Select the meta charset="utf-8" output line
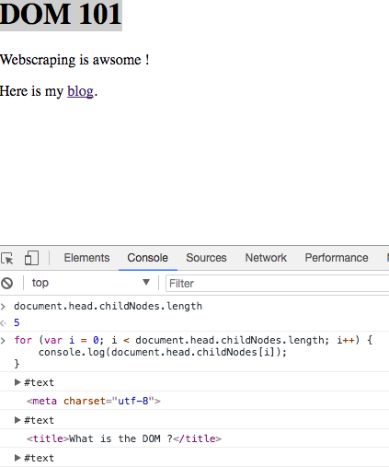Viewport: 389px width, 467px height. click(94, 401)
